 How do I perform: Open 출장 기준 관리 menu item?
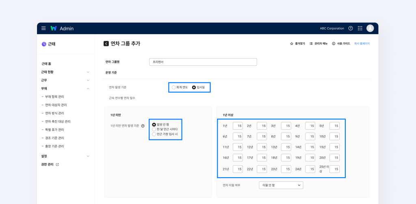(54, 146)
